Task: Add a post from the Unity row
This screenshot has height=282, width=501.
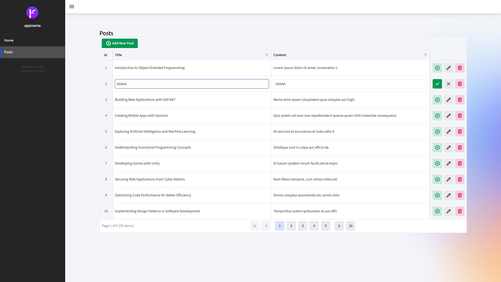Action: coord(437,163)
